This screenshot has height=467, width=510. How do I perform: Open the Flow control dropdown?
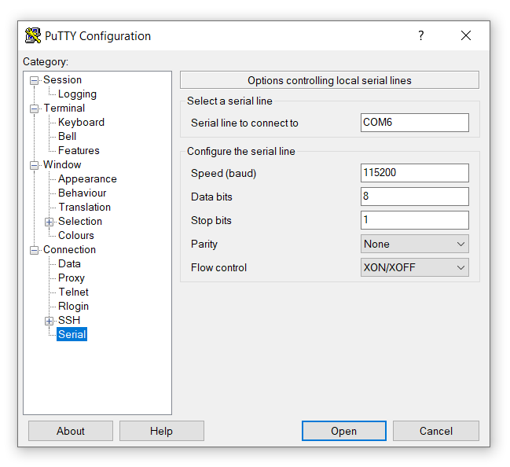point(414,267)
